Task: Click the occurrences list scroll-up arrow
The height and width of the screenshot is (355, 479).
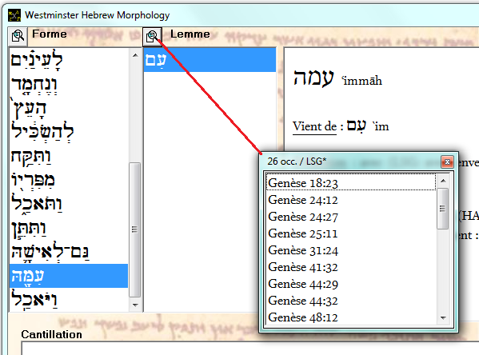Action: (x=443, y=181)
